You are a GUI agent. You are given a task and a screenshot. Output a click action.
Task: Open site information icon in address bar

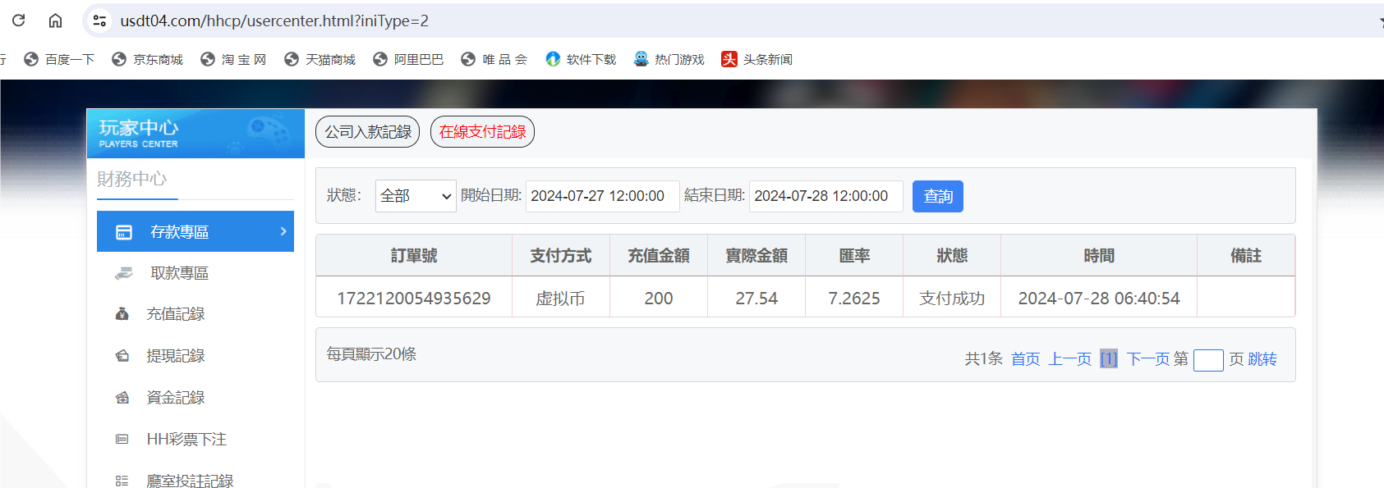tap(99, 21)
